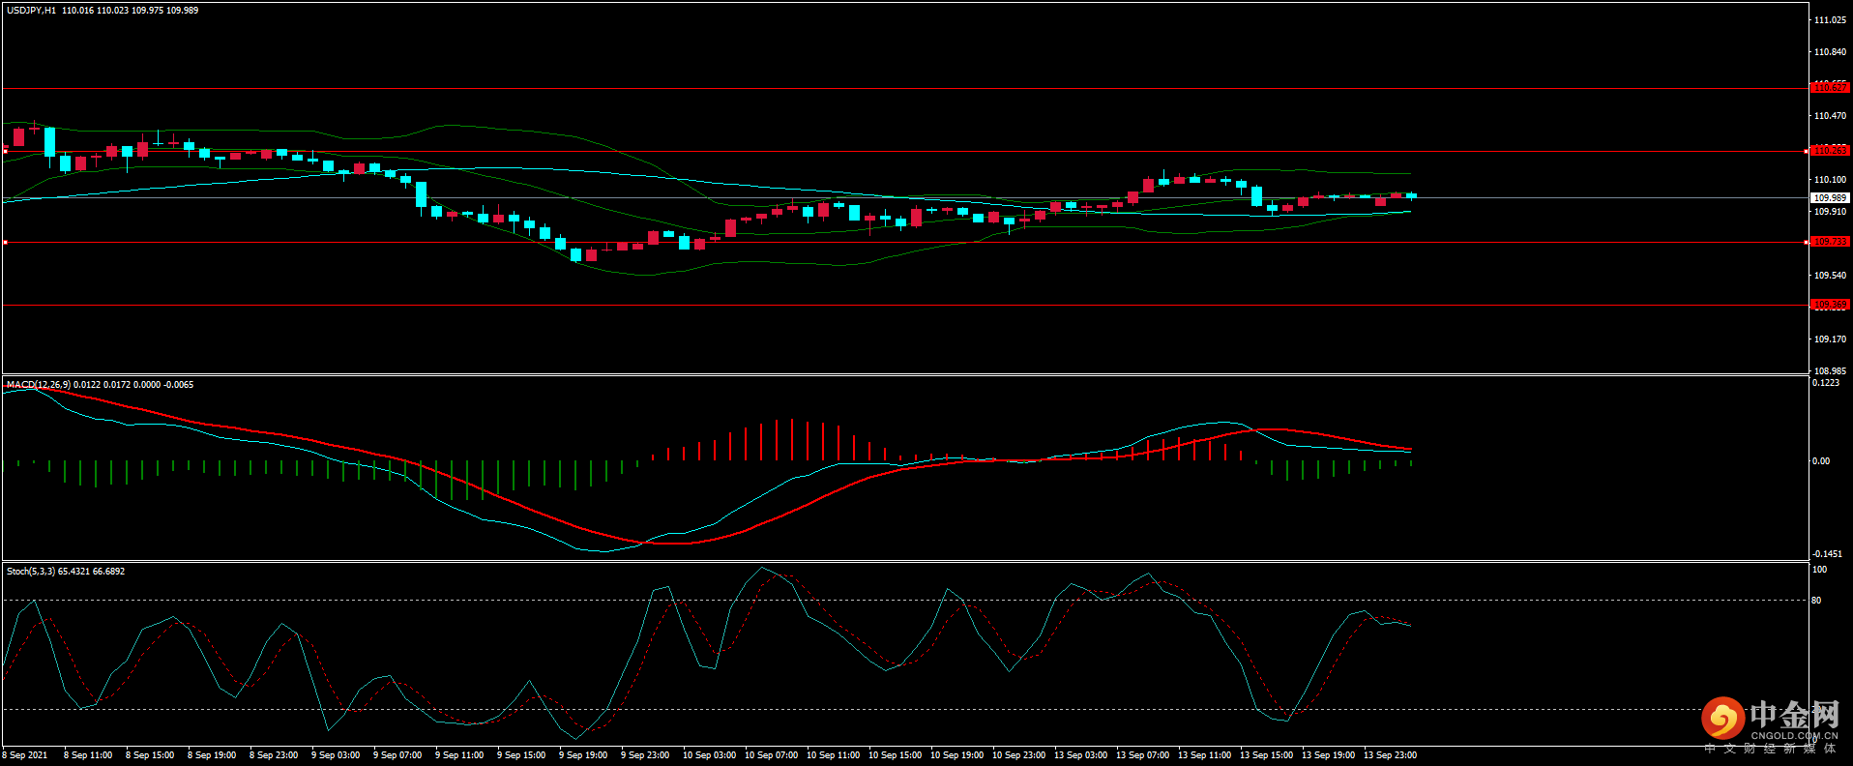Click the current price label 109.989
Viewport: 1853px width, 766px height.
(1829, 197)
